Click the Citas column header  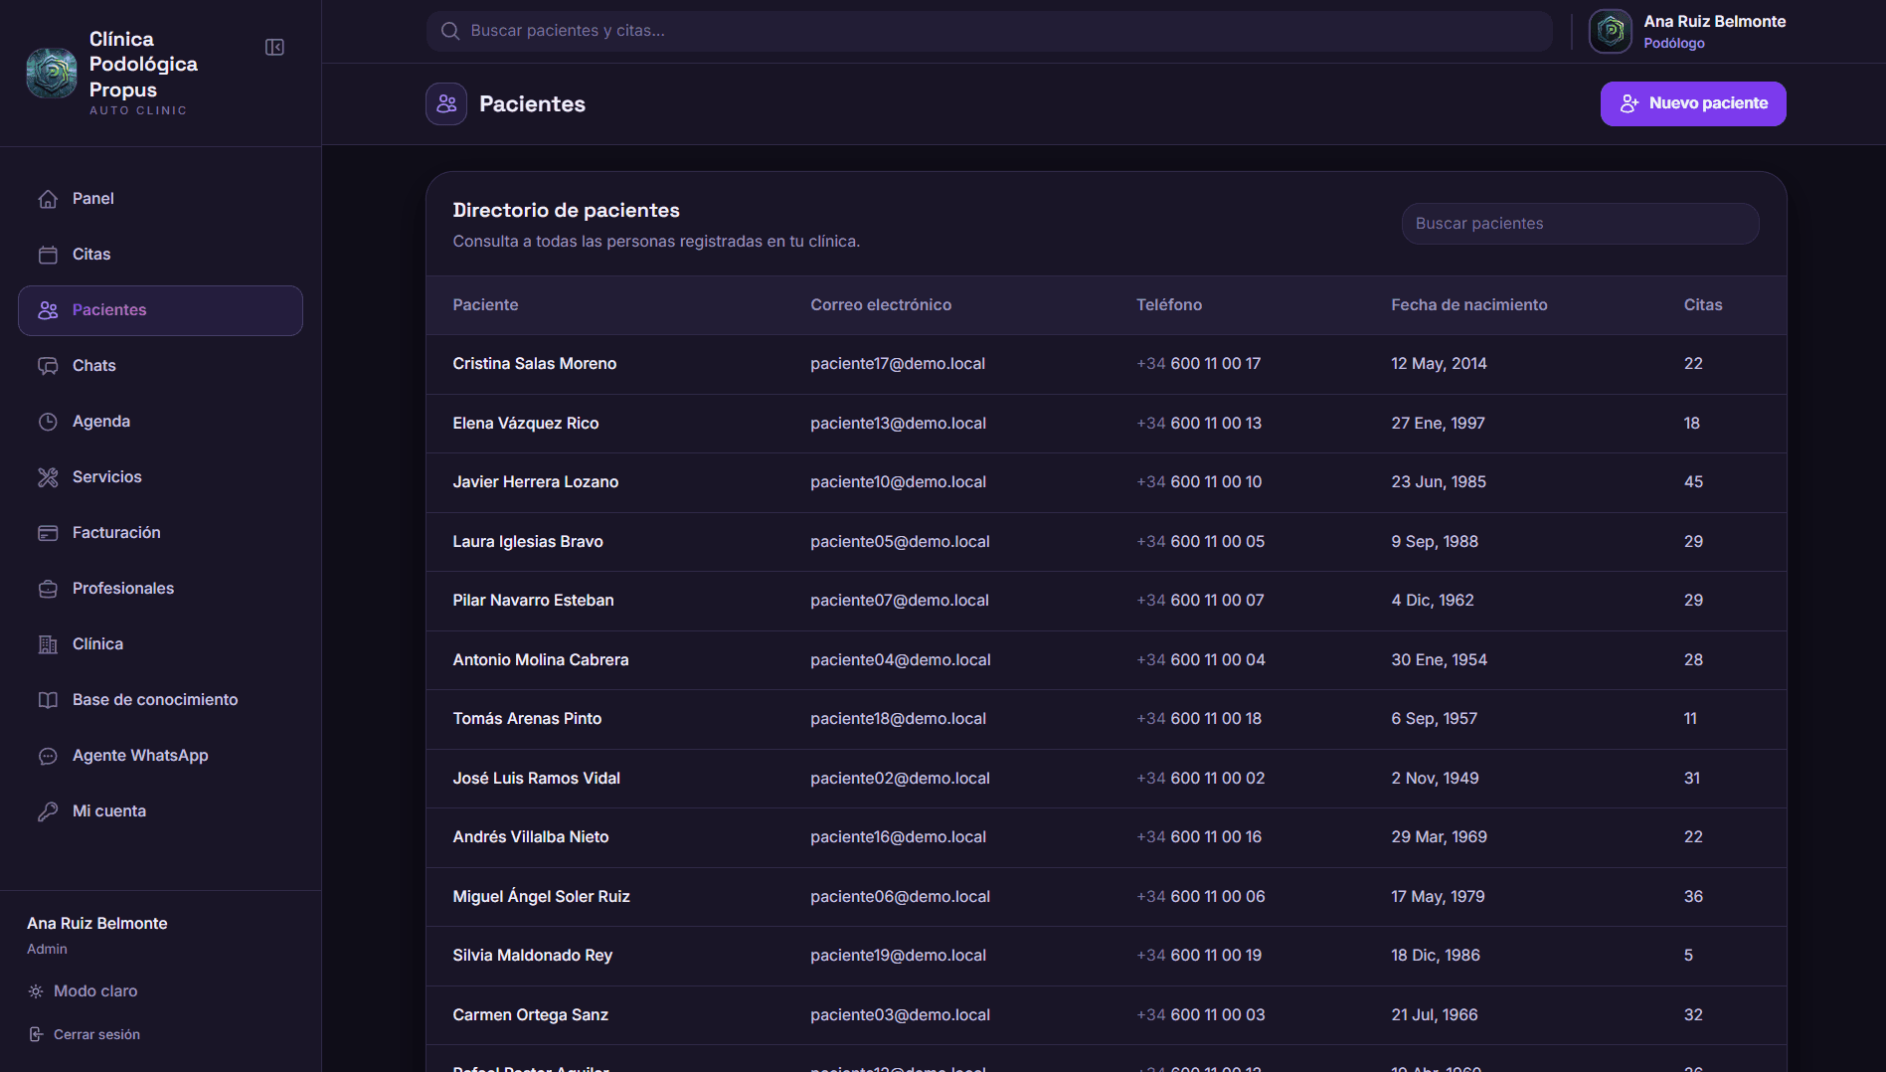(1702, 305)
